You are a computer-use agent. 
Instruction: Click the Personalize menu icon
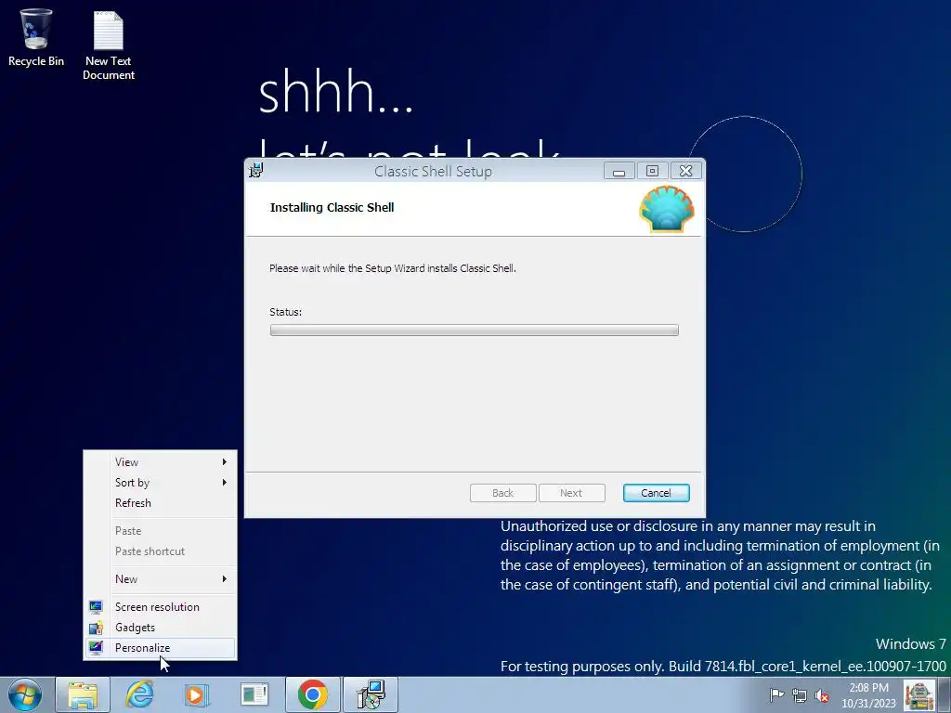pyautogui.click(x=96, y=647)
